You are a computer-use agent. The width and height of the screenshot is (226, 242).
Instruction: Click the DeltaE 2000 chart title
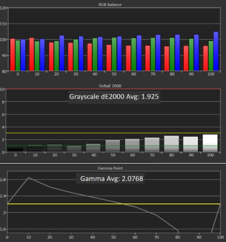pyautogui.click(x=110, y=86)
